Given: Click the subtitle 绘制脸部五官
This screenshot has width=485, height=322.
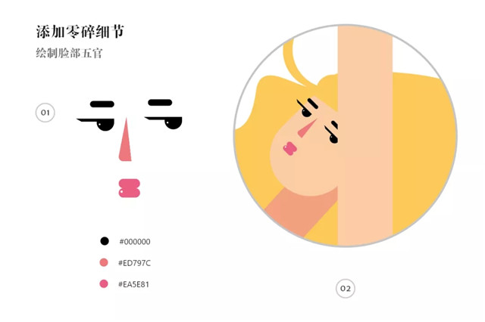Looking at the screenshot, I should pyautogui.click(x=69, y=53).
